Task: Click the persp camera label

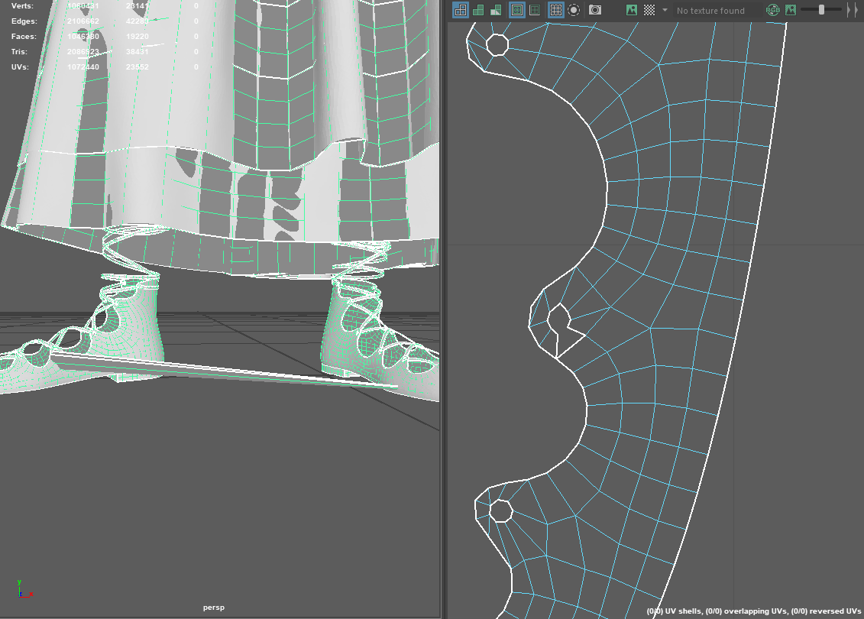Action: click(x=213, y=608)
